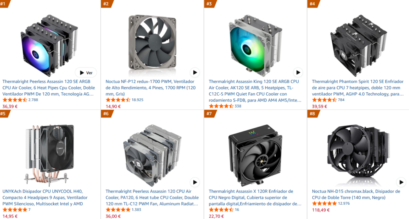Image resolution: width=409 pixels, height=219 pixels.
Task: Play video for Peerless Assassin 120 gray cooler
Action: (195, 182)
